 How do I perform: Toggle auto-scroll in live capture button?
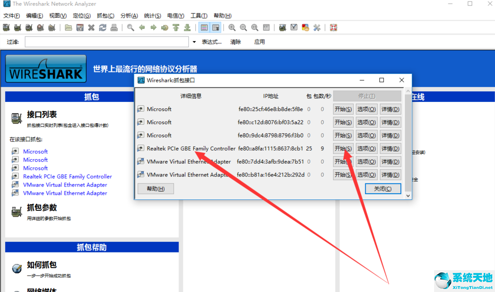tap(217, 27)
